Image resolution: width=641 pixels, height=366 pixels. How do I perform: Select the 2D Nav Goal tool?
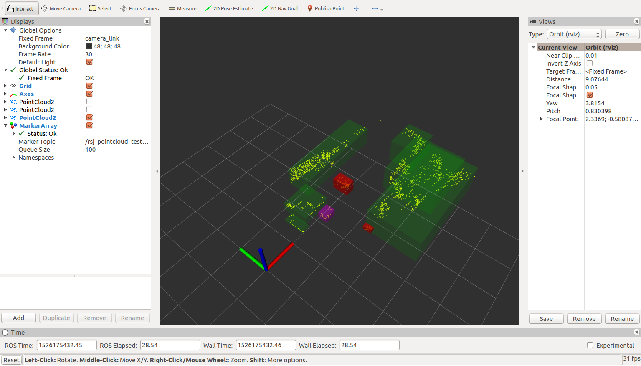point(280,8)
